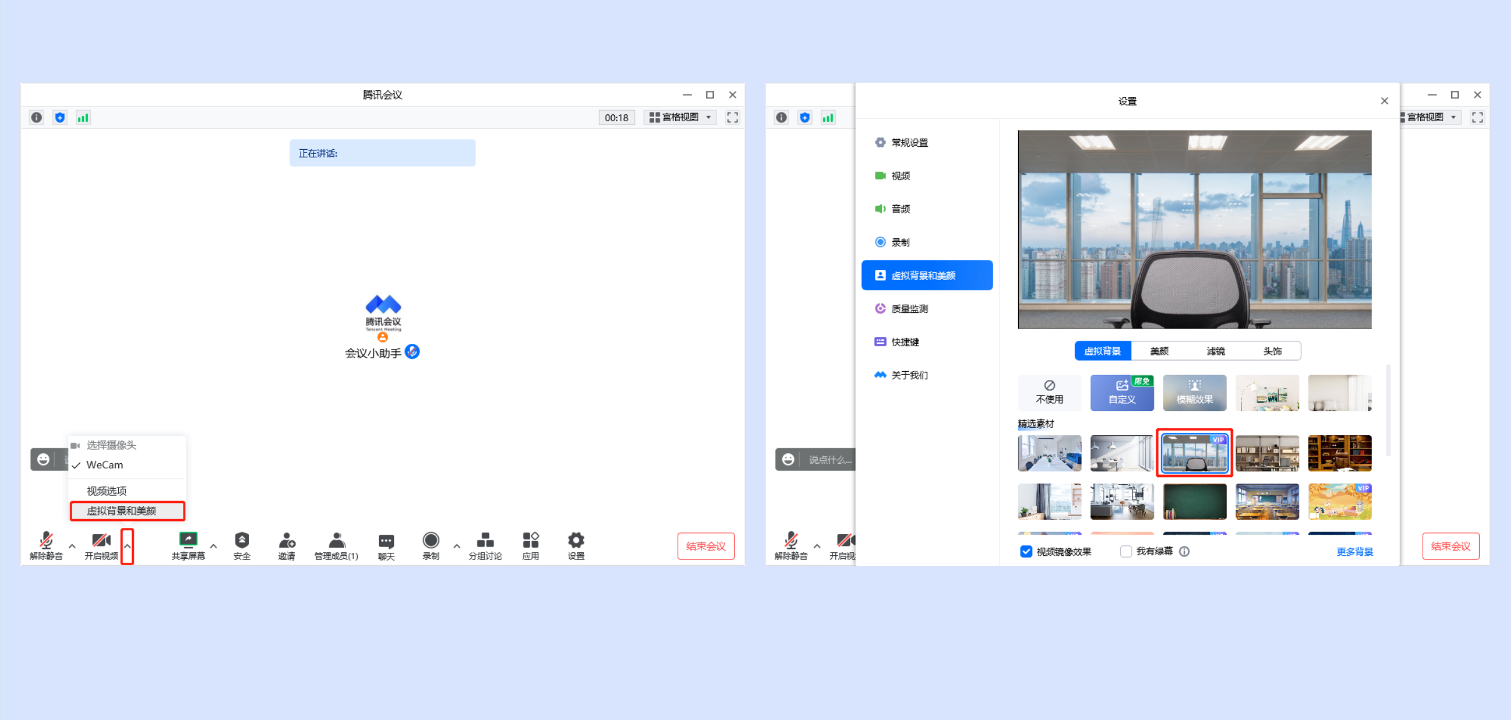Select WeCam camera in the popup menu
Screen dimensions: 1511x720
[x=105, y=465]
